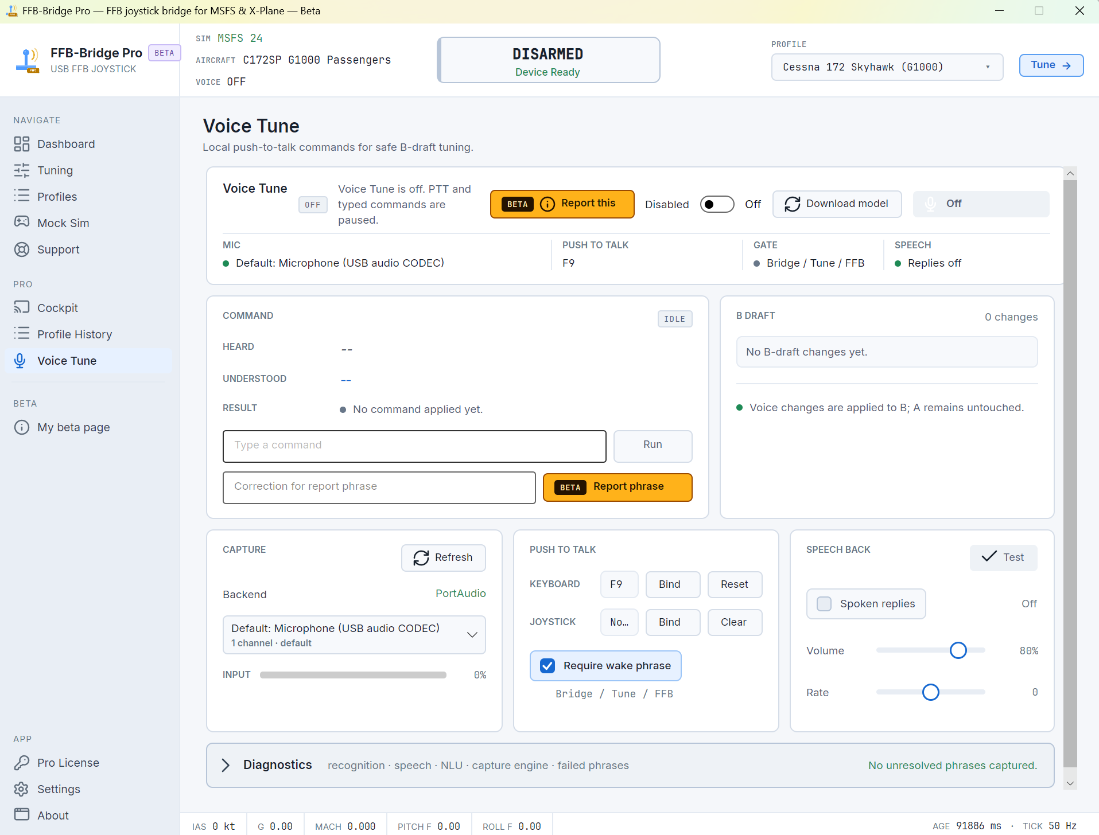Focus the Type a command field
Screen dimensions: 1099x835
414,446
